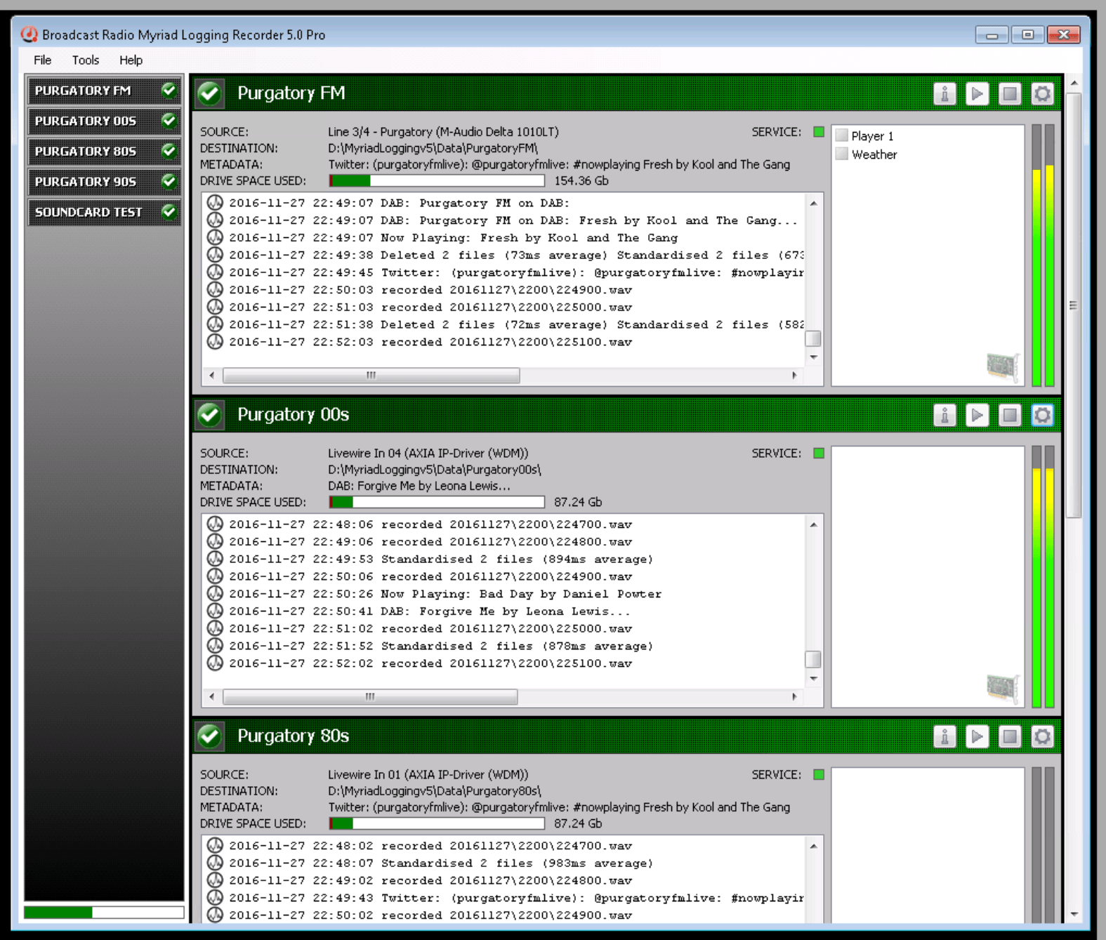Open info for Purgatory FM recorder
The width and height of the screenshot is (1106, 940).
[x=944, y=93]
